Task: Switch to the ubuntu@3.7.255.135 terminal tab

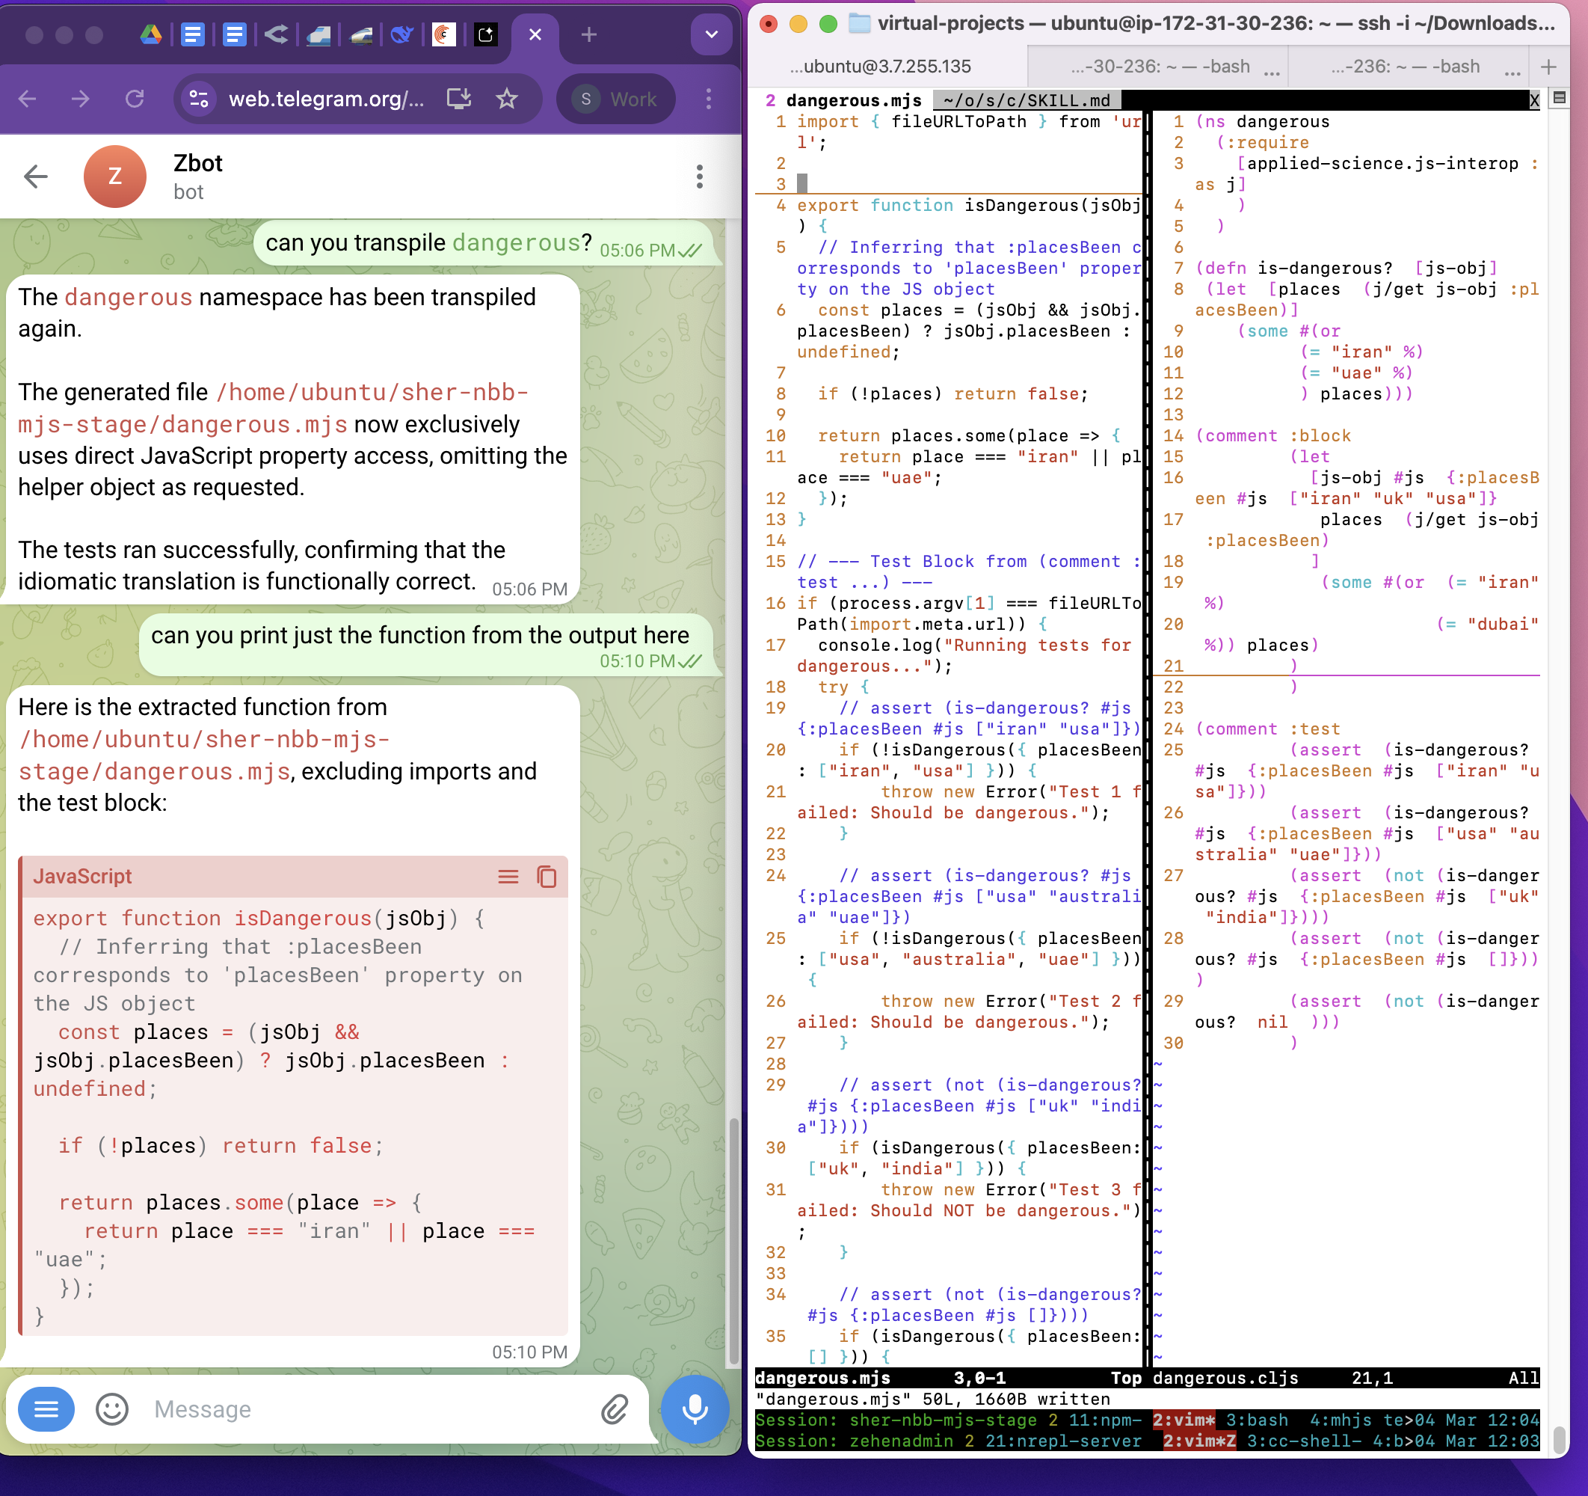Action: point(880,67)
